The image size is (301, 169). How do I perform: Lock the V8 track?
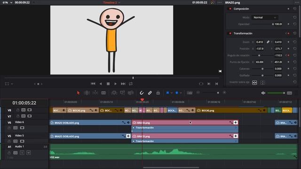[18, 110]
